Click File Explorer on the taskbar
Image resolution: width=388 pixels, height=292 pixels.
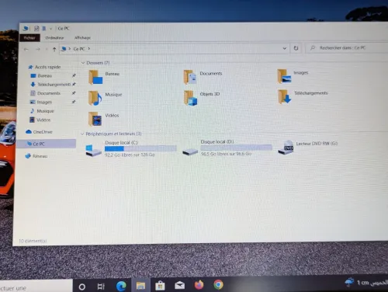(140, 286)
